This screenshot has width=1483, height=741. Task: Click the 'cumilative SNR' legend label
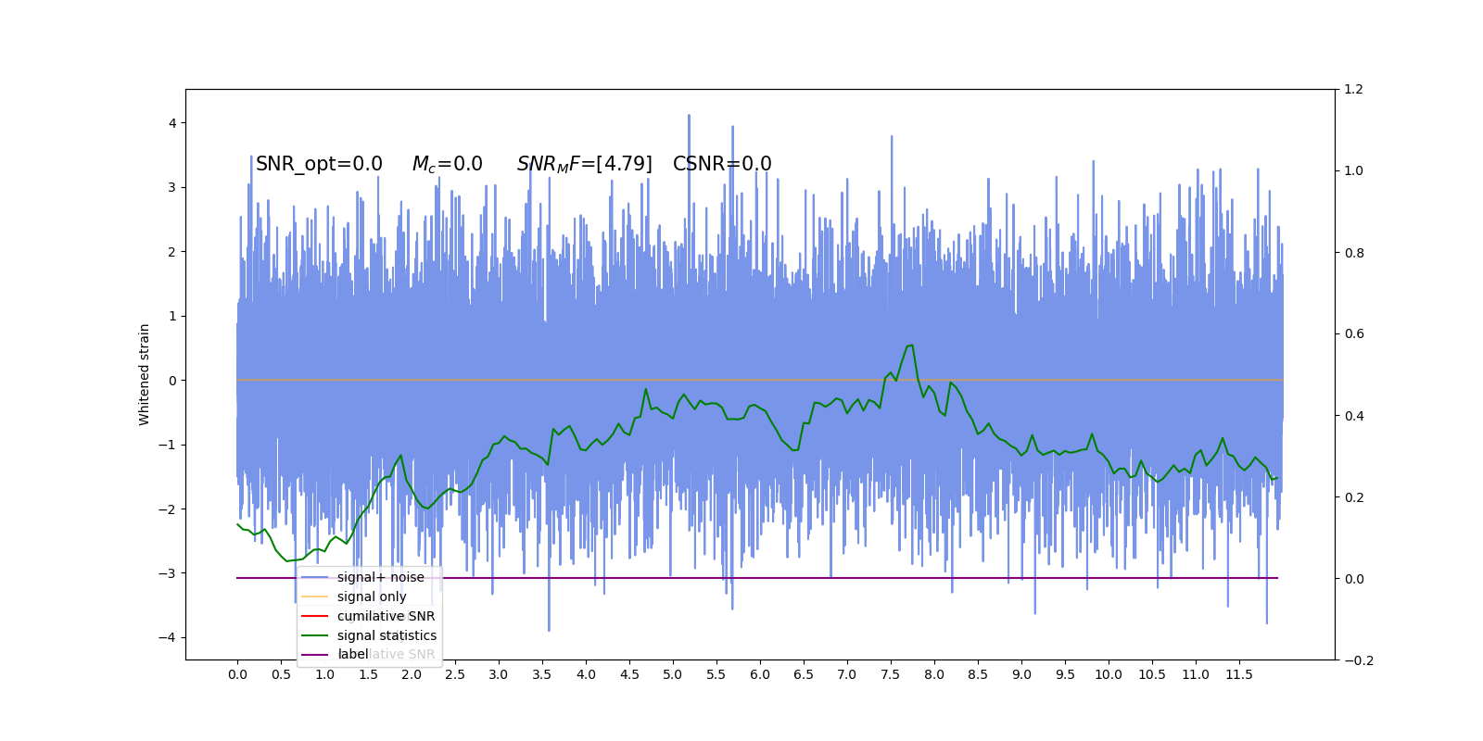click(x=386, y=616)
